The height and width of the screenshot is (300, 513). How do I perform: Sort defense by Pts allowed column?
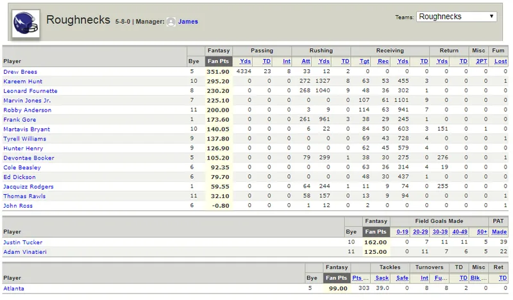360,278
